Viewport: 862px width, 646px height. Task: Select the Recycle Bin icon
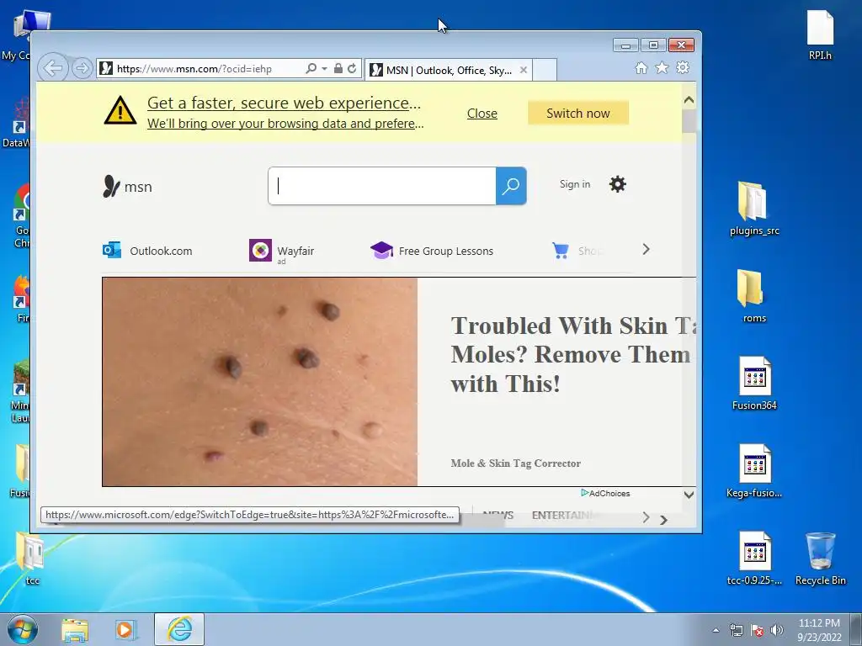coord(820,559)
